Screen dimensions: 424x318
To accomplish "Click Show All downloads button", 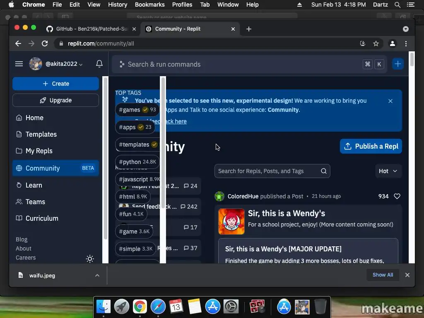I will [383, 275].
